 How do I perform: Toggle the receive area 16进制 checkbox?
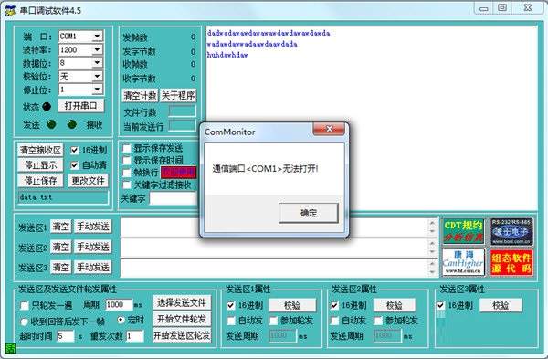click(75, 151)
